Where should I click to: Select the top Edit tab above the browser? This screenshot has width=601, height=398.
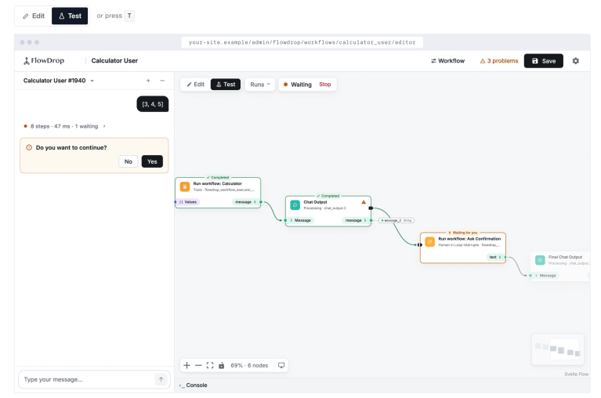coord(34,16)
